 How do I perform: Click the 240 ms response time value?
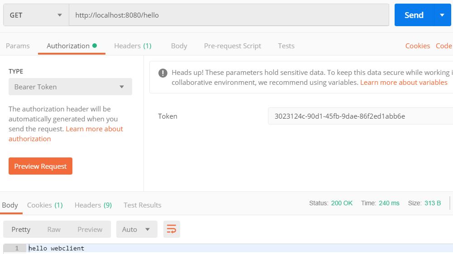pos(389,203)
